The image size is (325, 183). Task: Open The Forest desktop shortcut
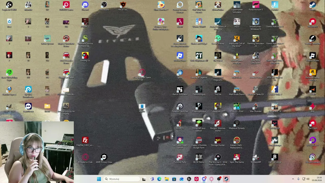tap(218, 57)
